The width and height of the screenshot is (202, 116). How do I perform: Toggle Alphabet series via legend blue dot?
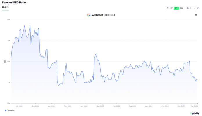coord(6,111)
